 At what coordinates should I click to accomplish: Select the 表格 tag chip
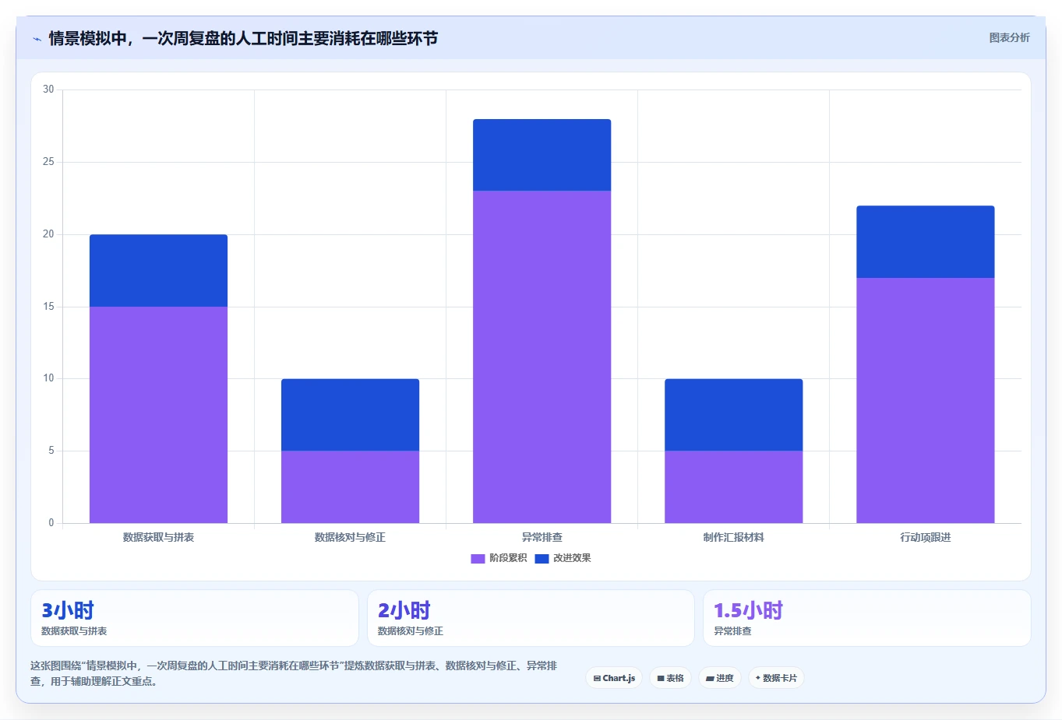tap(670, 678)
